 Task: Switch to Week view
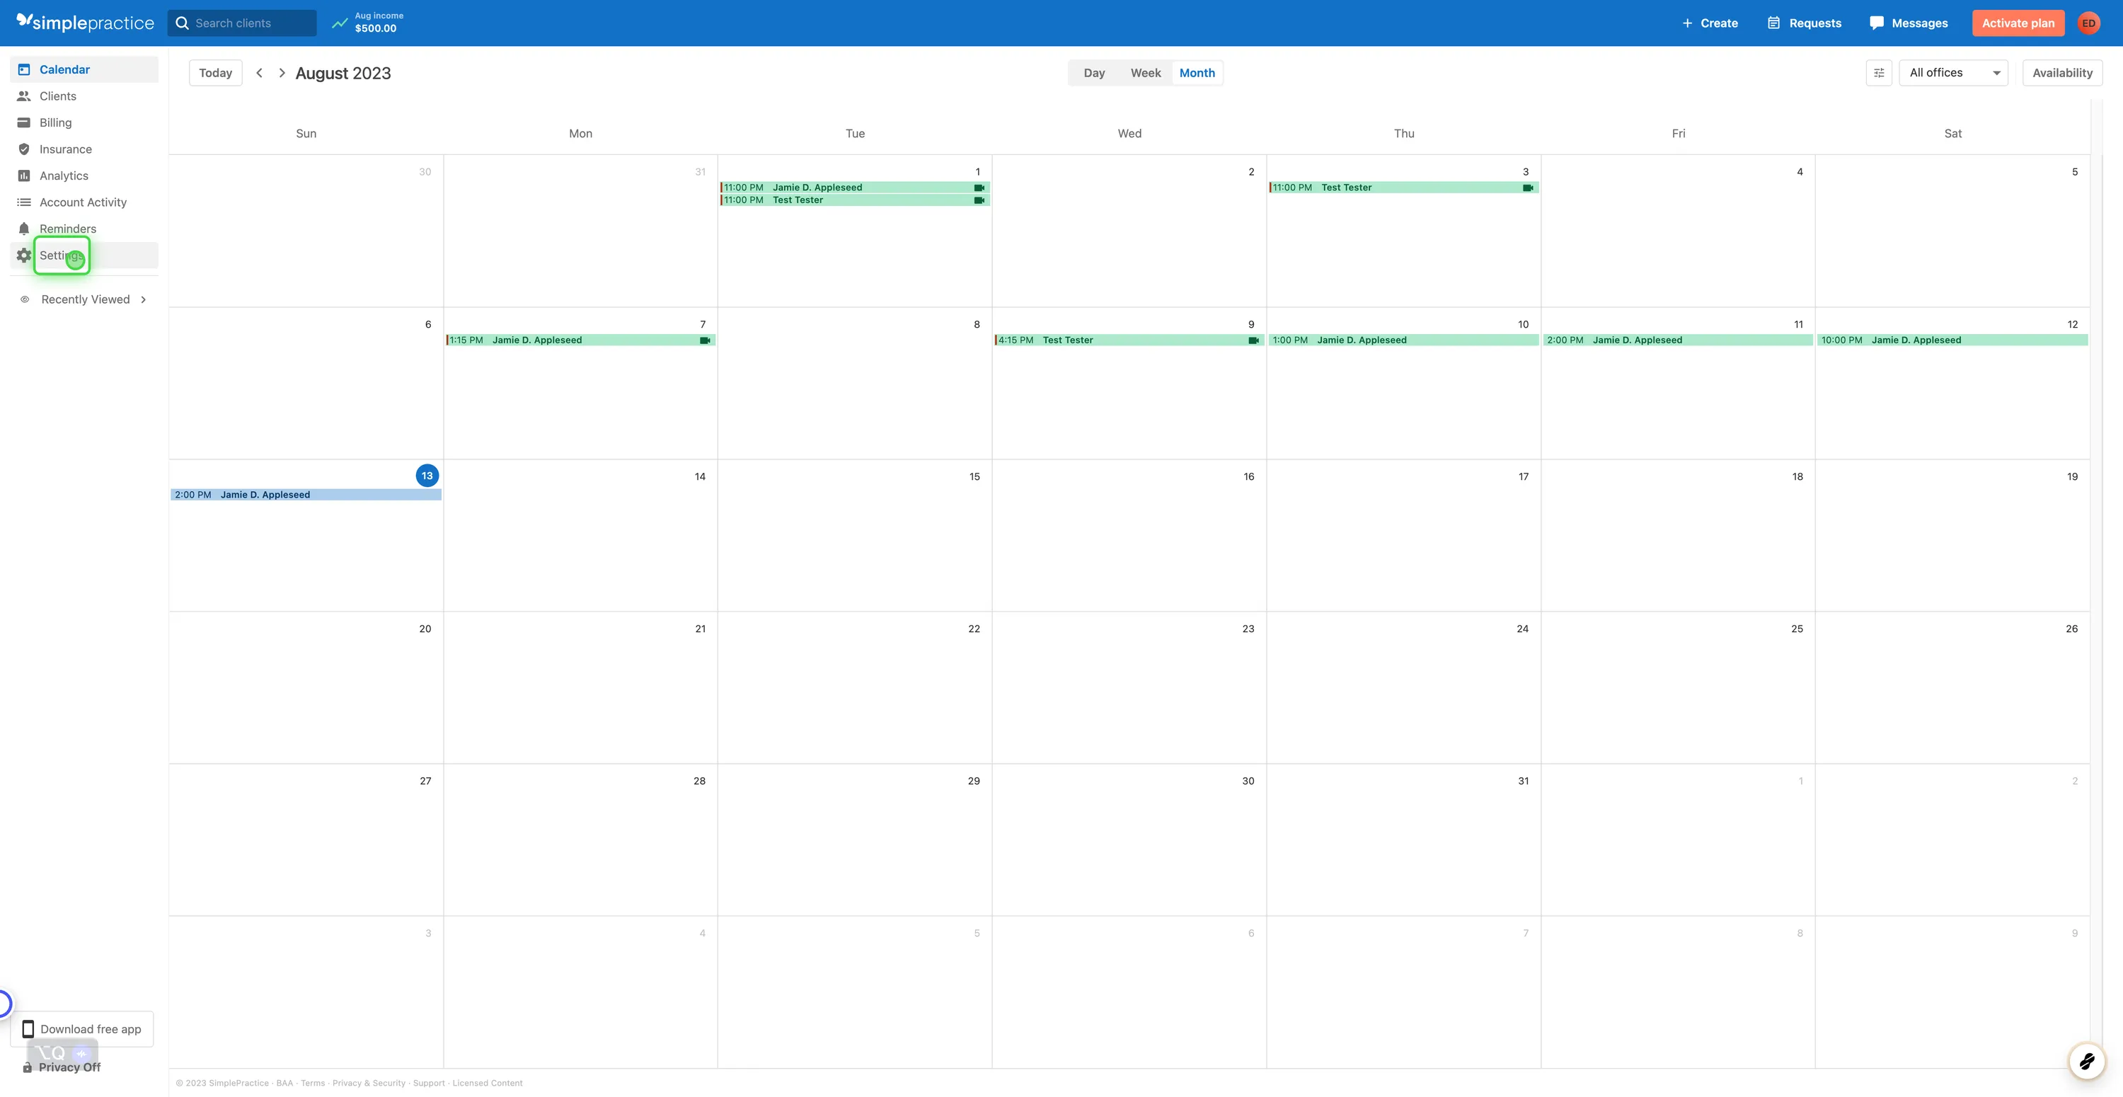pyautogui.click(x=1145, y=72)
